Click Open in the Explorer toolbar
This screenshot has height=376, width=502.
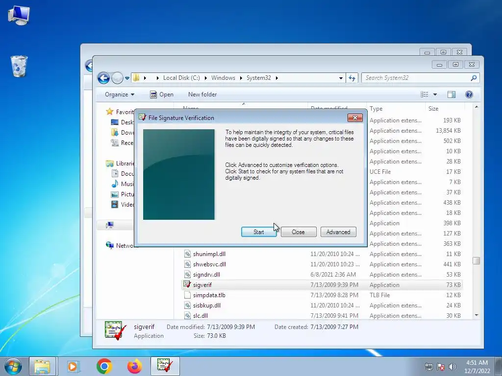pos(162,94)
